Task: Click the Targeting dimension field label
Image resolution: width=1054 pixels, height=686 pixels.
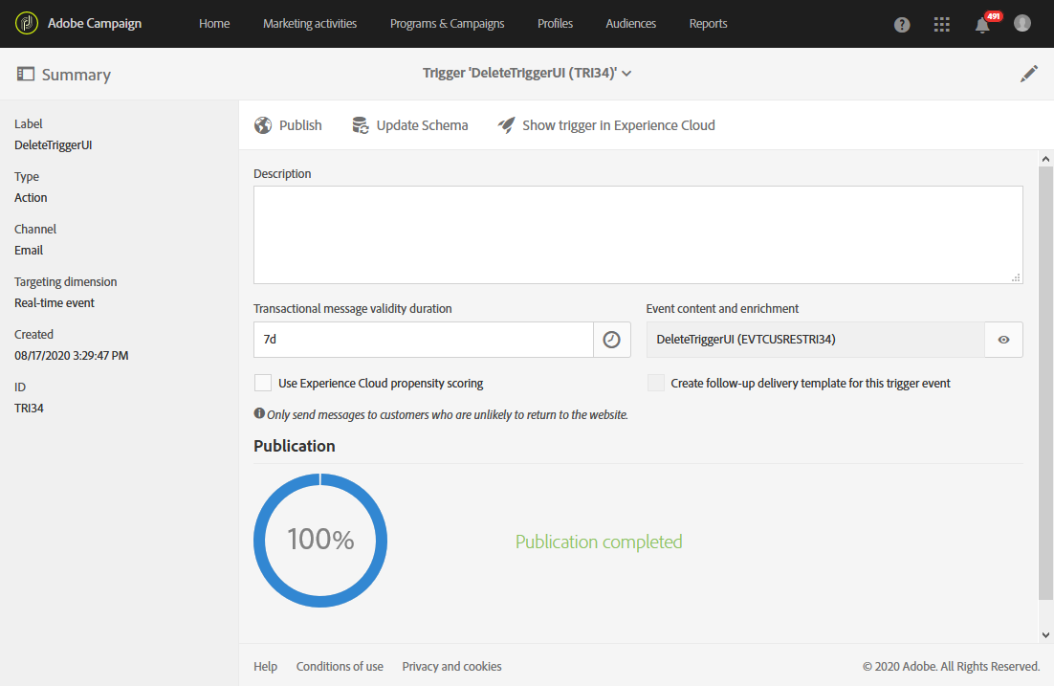Action: pyautogui.click(x=66, y=282)
